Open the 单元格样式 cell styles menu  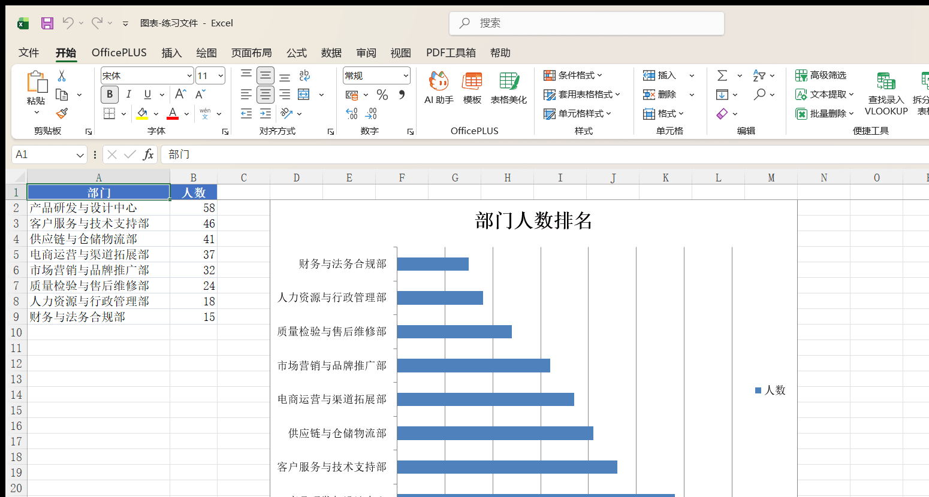[578, 113]
